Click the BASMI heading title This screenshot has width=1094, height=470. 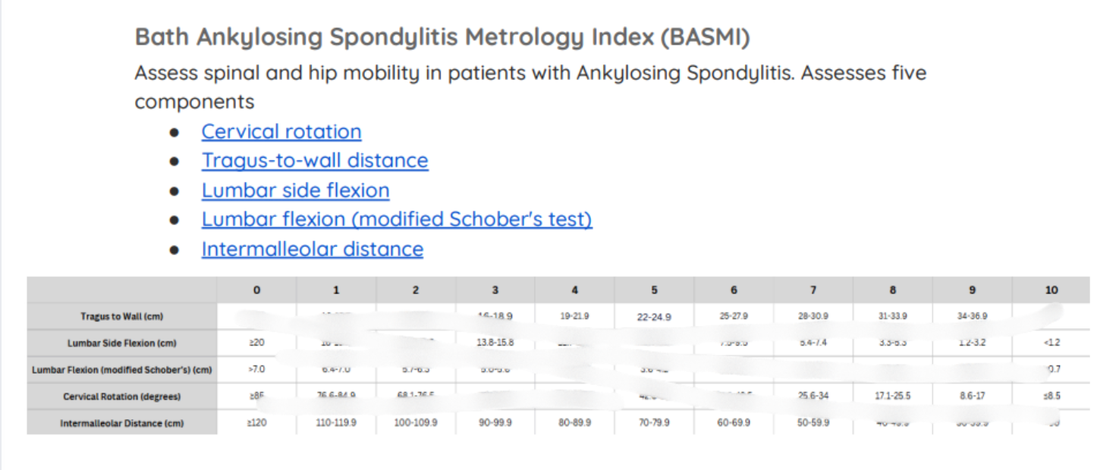pyautogui.click(x=442, y=37)
